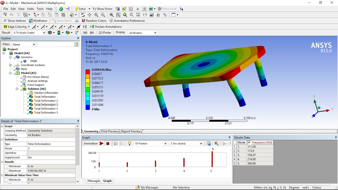Click the Rotate view icon

[x=83, y=15]
